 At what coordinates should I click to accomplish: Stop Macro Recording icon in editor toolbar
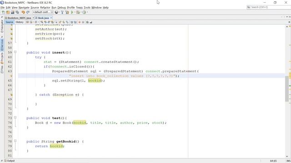click(83, 22)
